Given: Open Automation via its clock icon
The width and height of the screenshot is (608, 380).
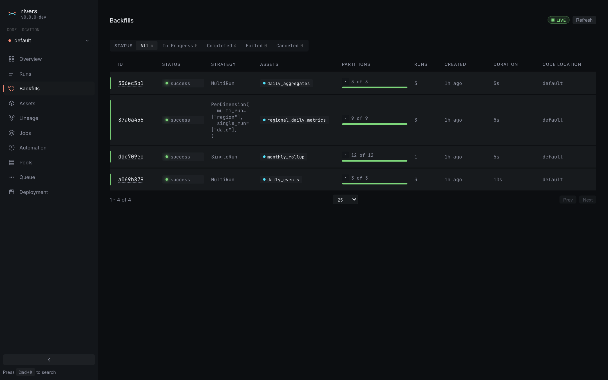Looking at the screenshot, I should click(x=12, y=148).
